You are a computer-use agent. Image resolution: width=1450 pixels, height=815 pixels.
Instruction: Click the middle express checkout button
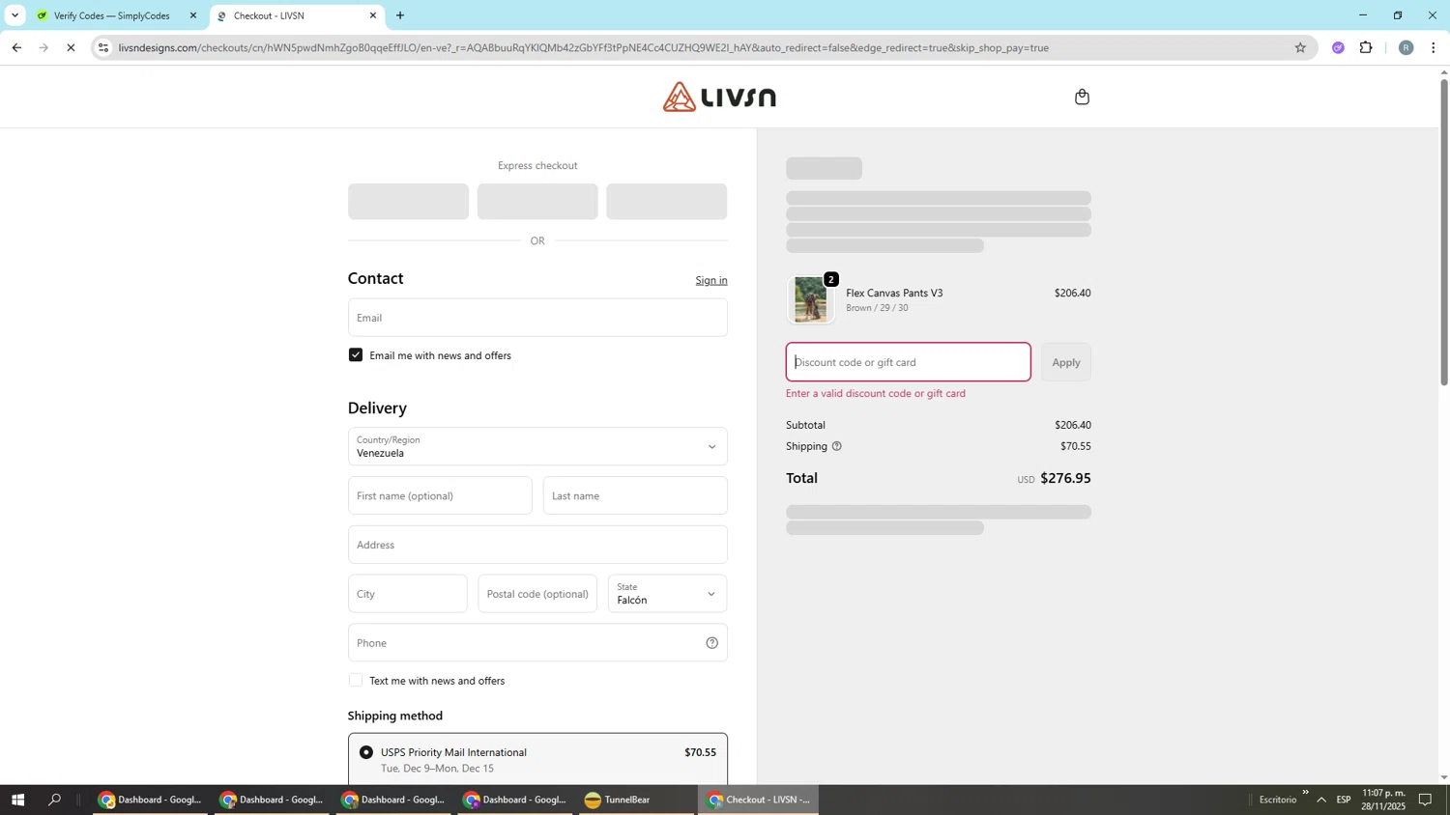point(537,202)
